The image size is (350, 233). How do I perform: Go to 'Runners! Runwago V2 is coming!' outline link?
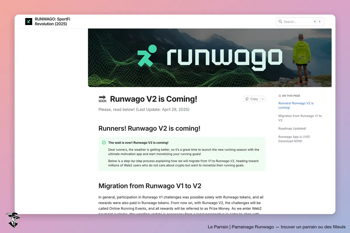(296, 105)
